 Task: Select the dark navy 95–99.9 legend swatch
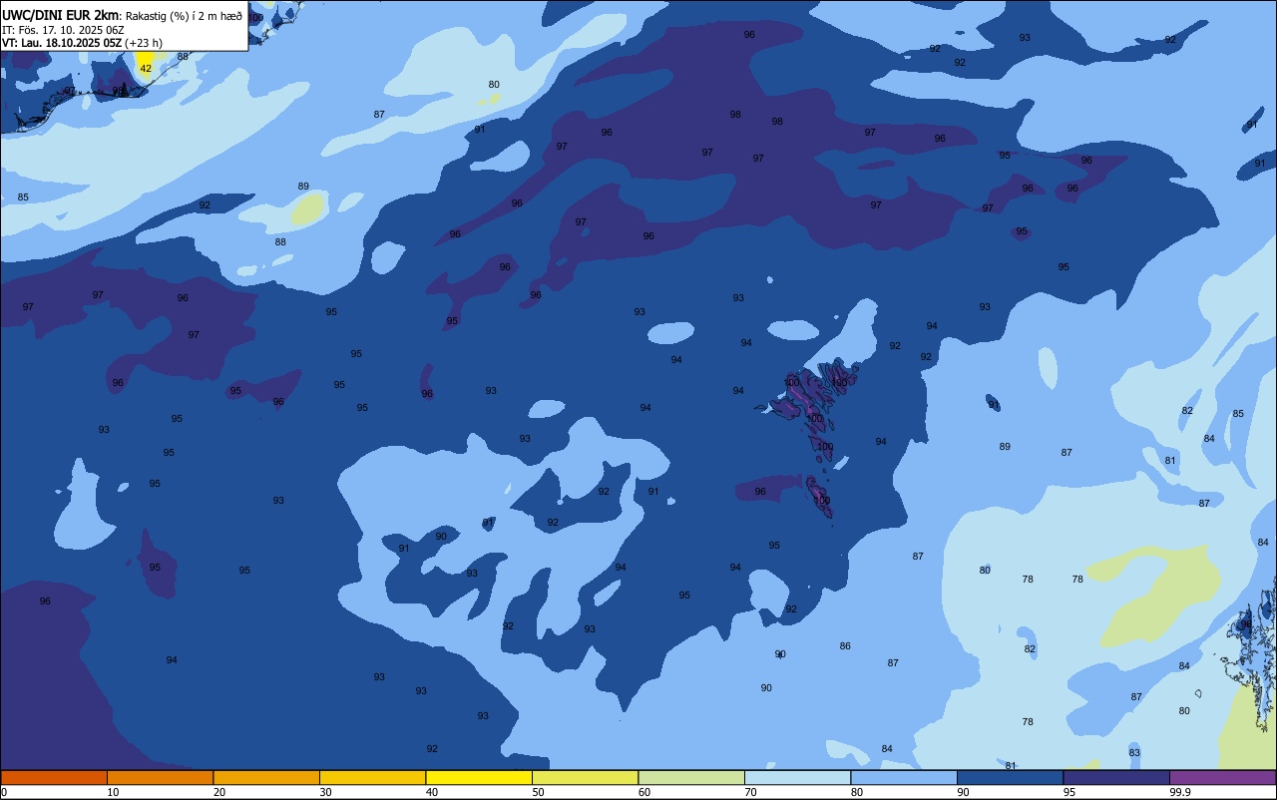1116,777
